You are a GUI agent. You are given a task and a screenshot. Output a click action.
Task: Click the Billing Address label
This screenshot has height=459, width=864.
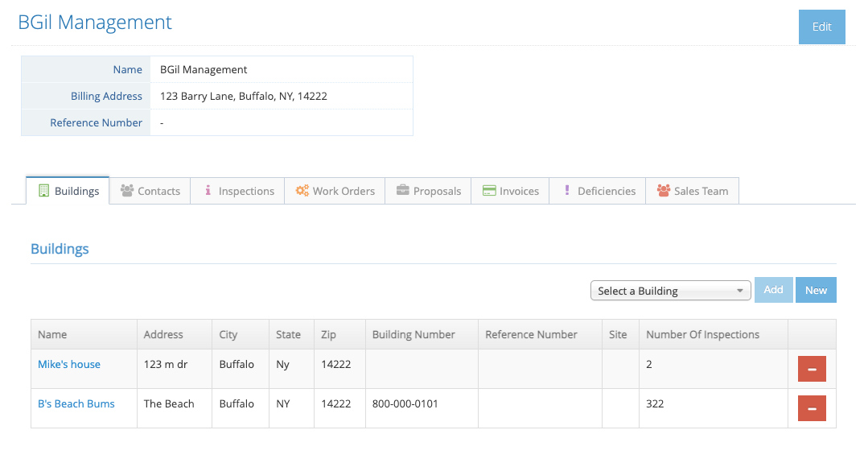coord(106,96)
